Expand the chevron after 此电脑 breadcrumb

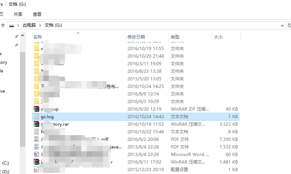coord(40,25)
